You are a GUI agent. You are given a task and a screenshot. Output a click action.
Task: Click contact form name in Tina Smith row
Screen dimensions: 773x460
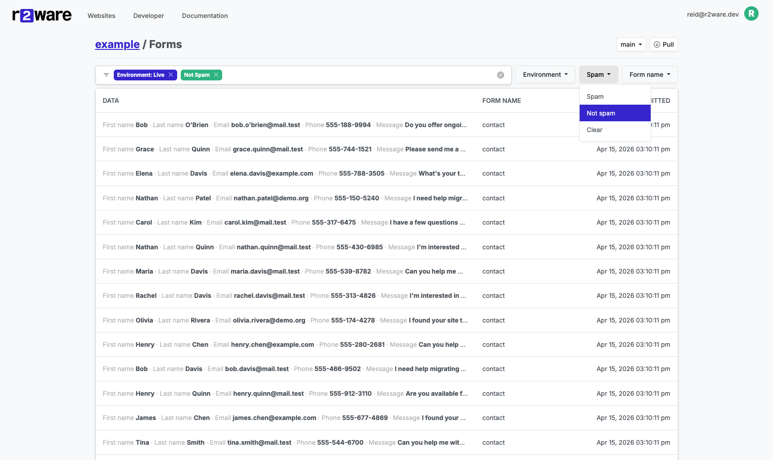pyautogui.click(x=493, y=442)
